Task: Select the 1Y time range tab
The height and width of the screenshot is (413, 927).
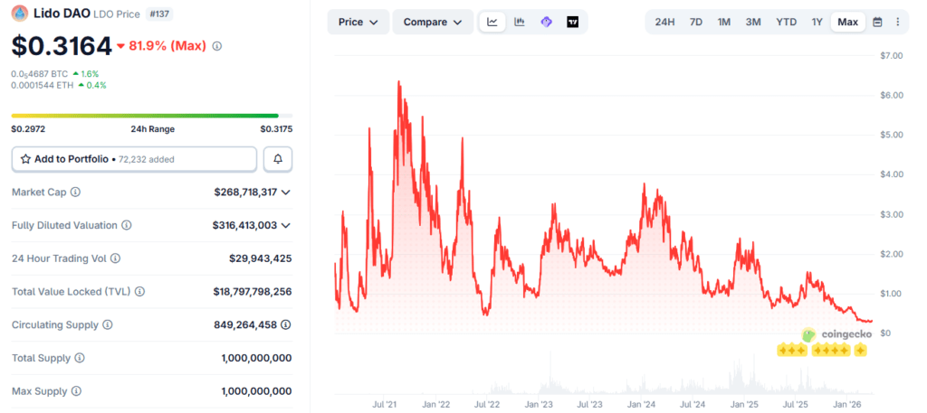Action: click(817, 22)
